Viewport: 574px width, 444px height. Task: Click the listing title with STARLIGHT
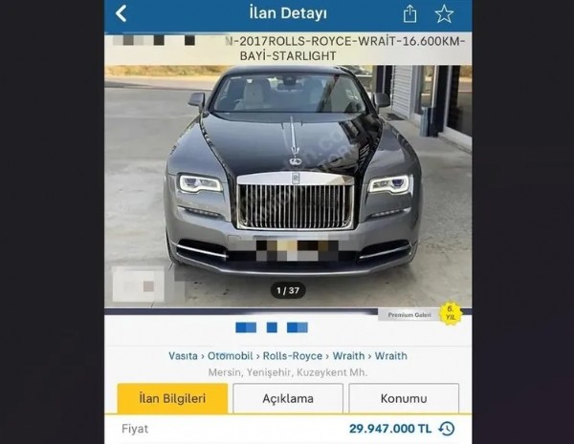click(x=344, y=49)
